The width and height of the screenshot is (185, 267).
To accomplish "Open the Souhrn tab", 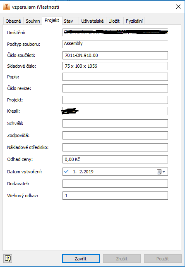I will [x=33, y=21].
